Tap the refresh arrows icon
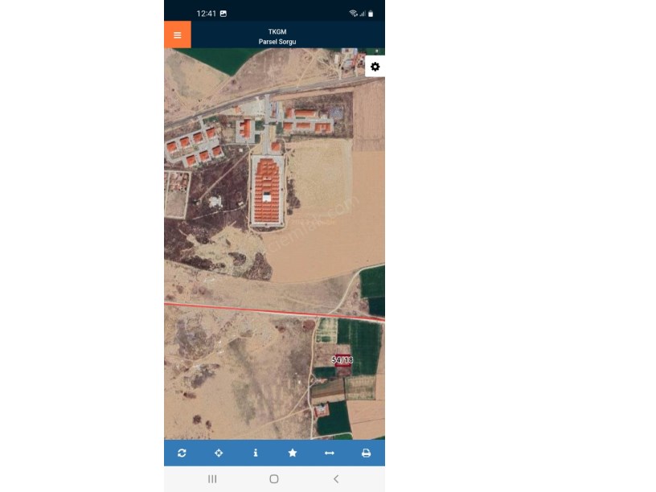This screenshot has height=492, width=656. click(x=182, y=453)
